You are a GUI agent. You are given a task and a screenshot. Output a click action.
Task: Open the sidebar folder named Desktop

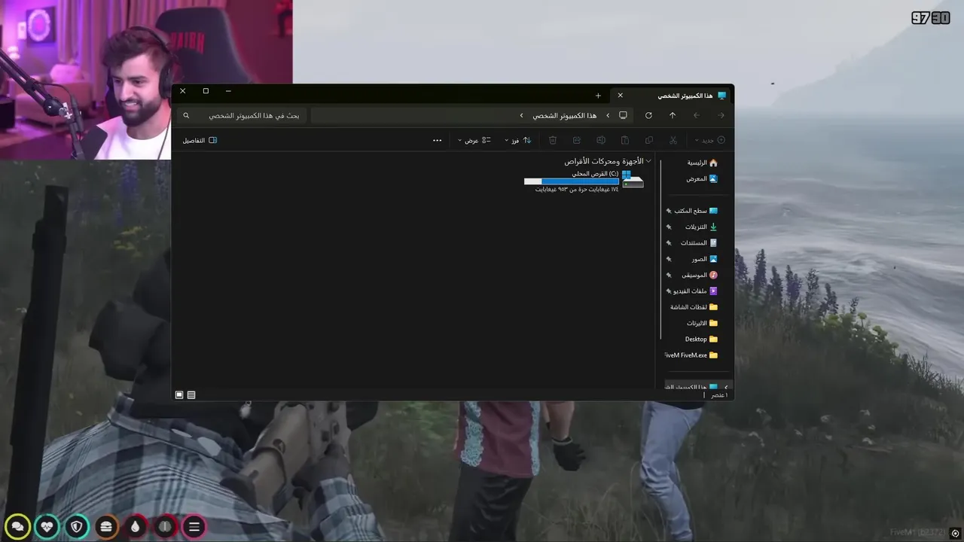click(701, 340)
